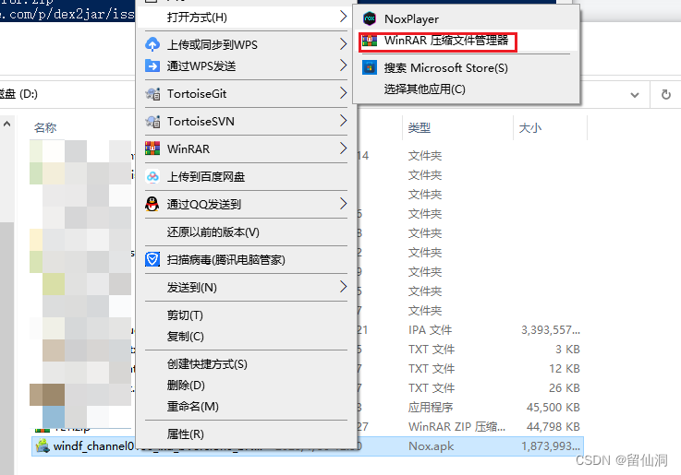Click the WPS cloud upload icon
Viewport: 681px width, 475px height.
[x=152, y=44]
